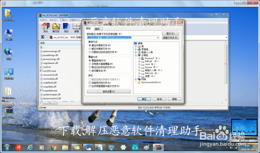Click the Add (添加) toolbar icon in WinRAR

pos(45,28)
